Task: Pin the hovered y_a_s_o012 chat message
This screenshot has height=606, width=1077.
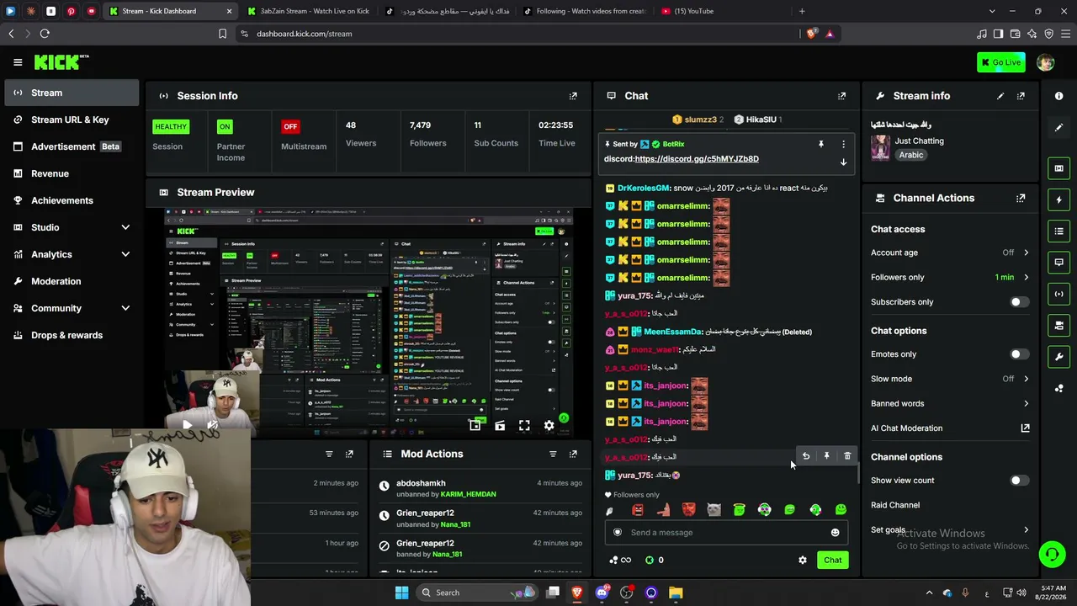Action: pyautogui.click(x=826, y=456)
